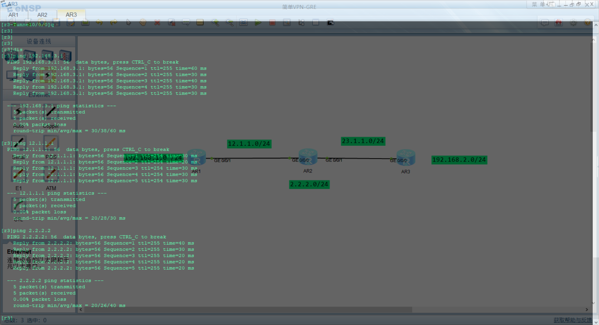Image resolution: width=599 pixels, height=325 pixels.
Task: Click the 设备连线 panel header
Action: click(39, 41)
